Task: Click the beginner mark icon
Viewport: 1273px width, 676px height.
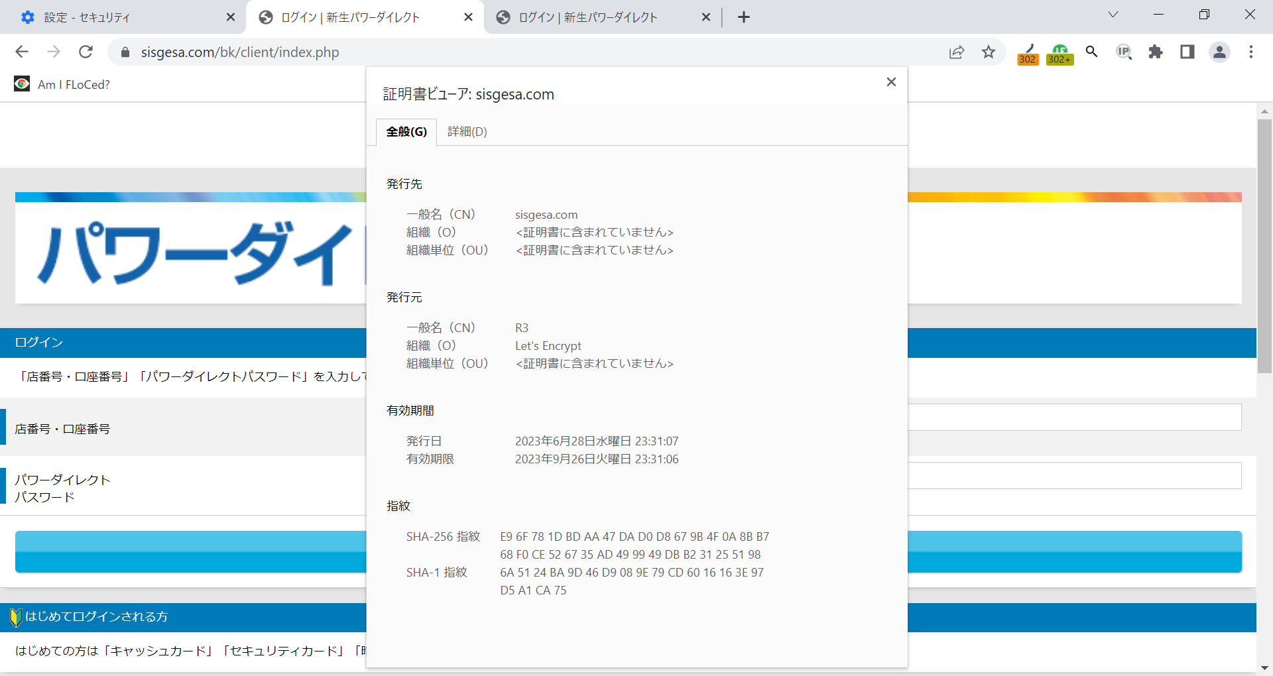Action: (17, 617)
